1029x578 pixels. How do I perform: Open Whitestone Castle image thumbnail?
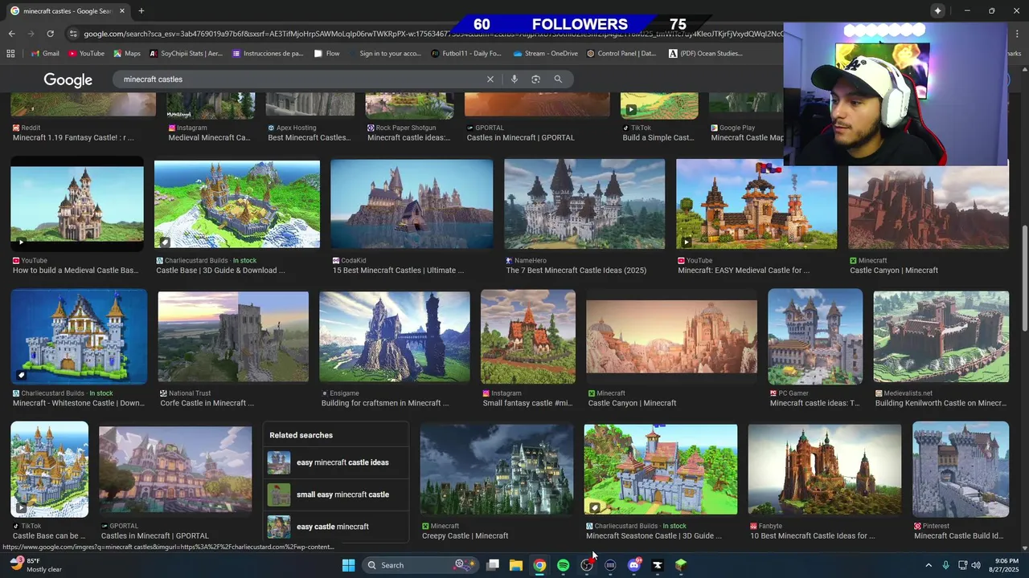click(79, 337)
